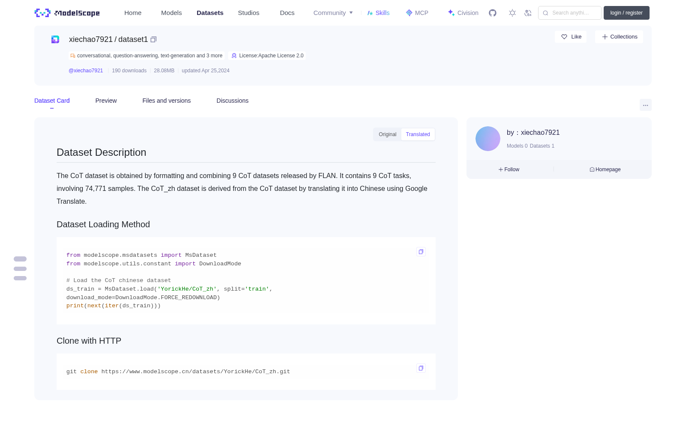Screen dimensions: 686x428
Task: Click the 'Models 0' count
Action: (x=517, y=146)
